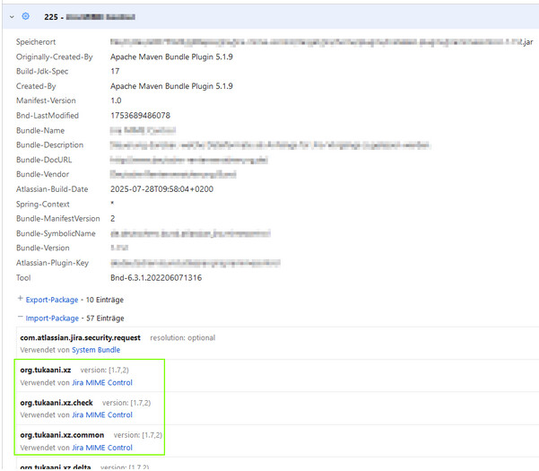Open the Export-Package link

52,300
